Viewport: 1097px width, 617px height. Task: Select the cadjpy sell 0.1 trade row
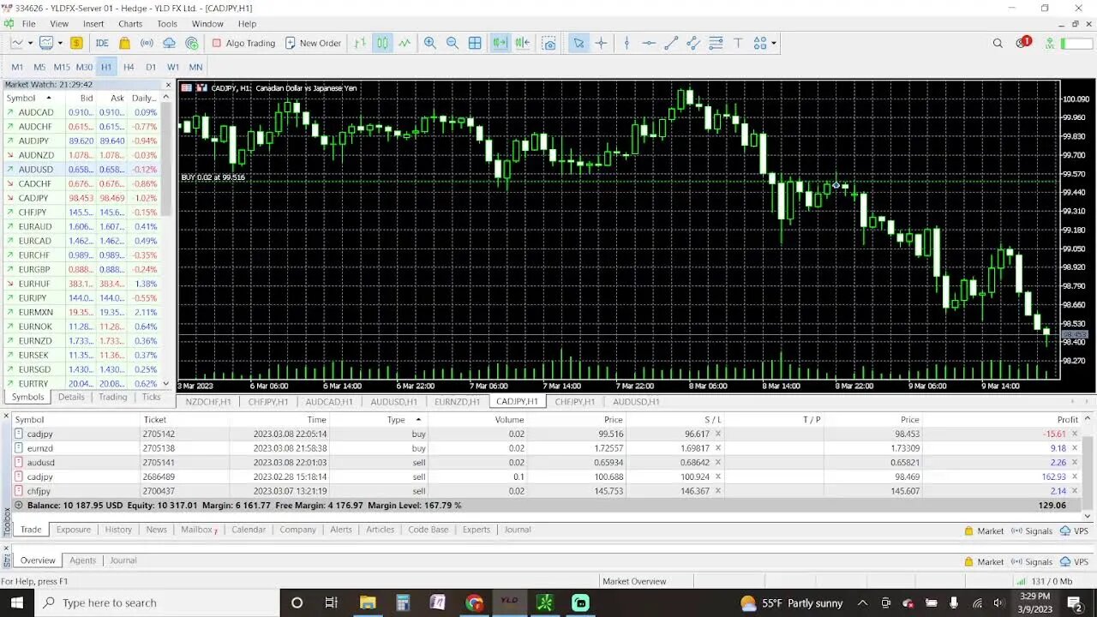545,476
